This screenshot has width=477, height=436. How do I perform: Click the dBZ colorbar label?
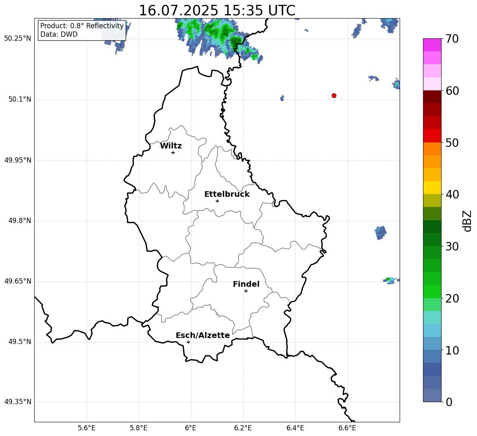[467, 221]
